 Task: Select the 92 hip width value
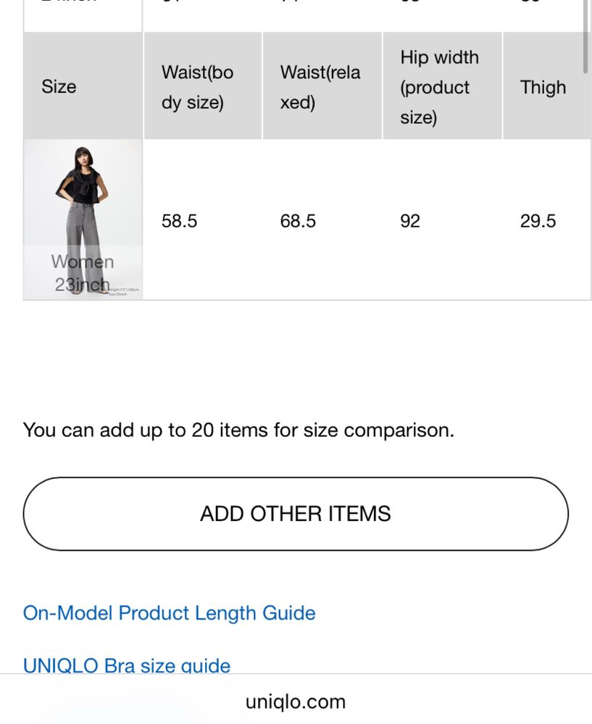click(x=410, y=221)
